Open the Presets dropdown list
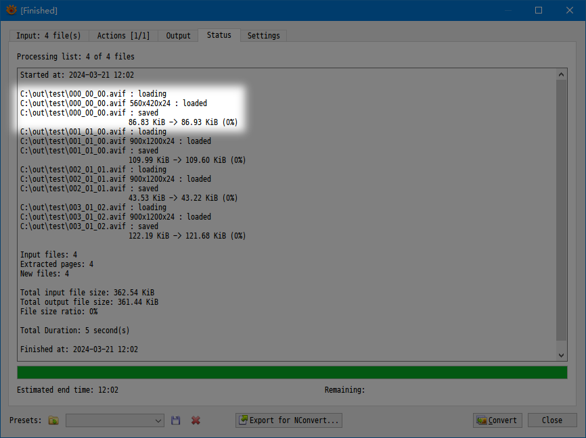This screenshot has width=586, height=438. point(115,420)
